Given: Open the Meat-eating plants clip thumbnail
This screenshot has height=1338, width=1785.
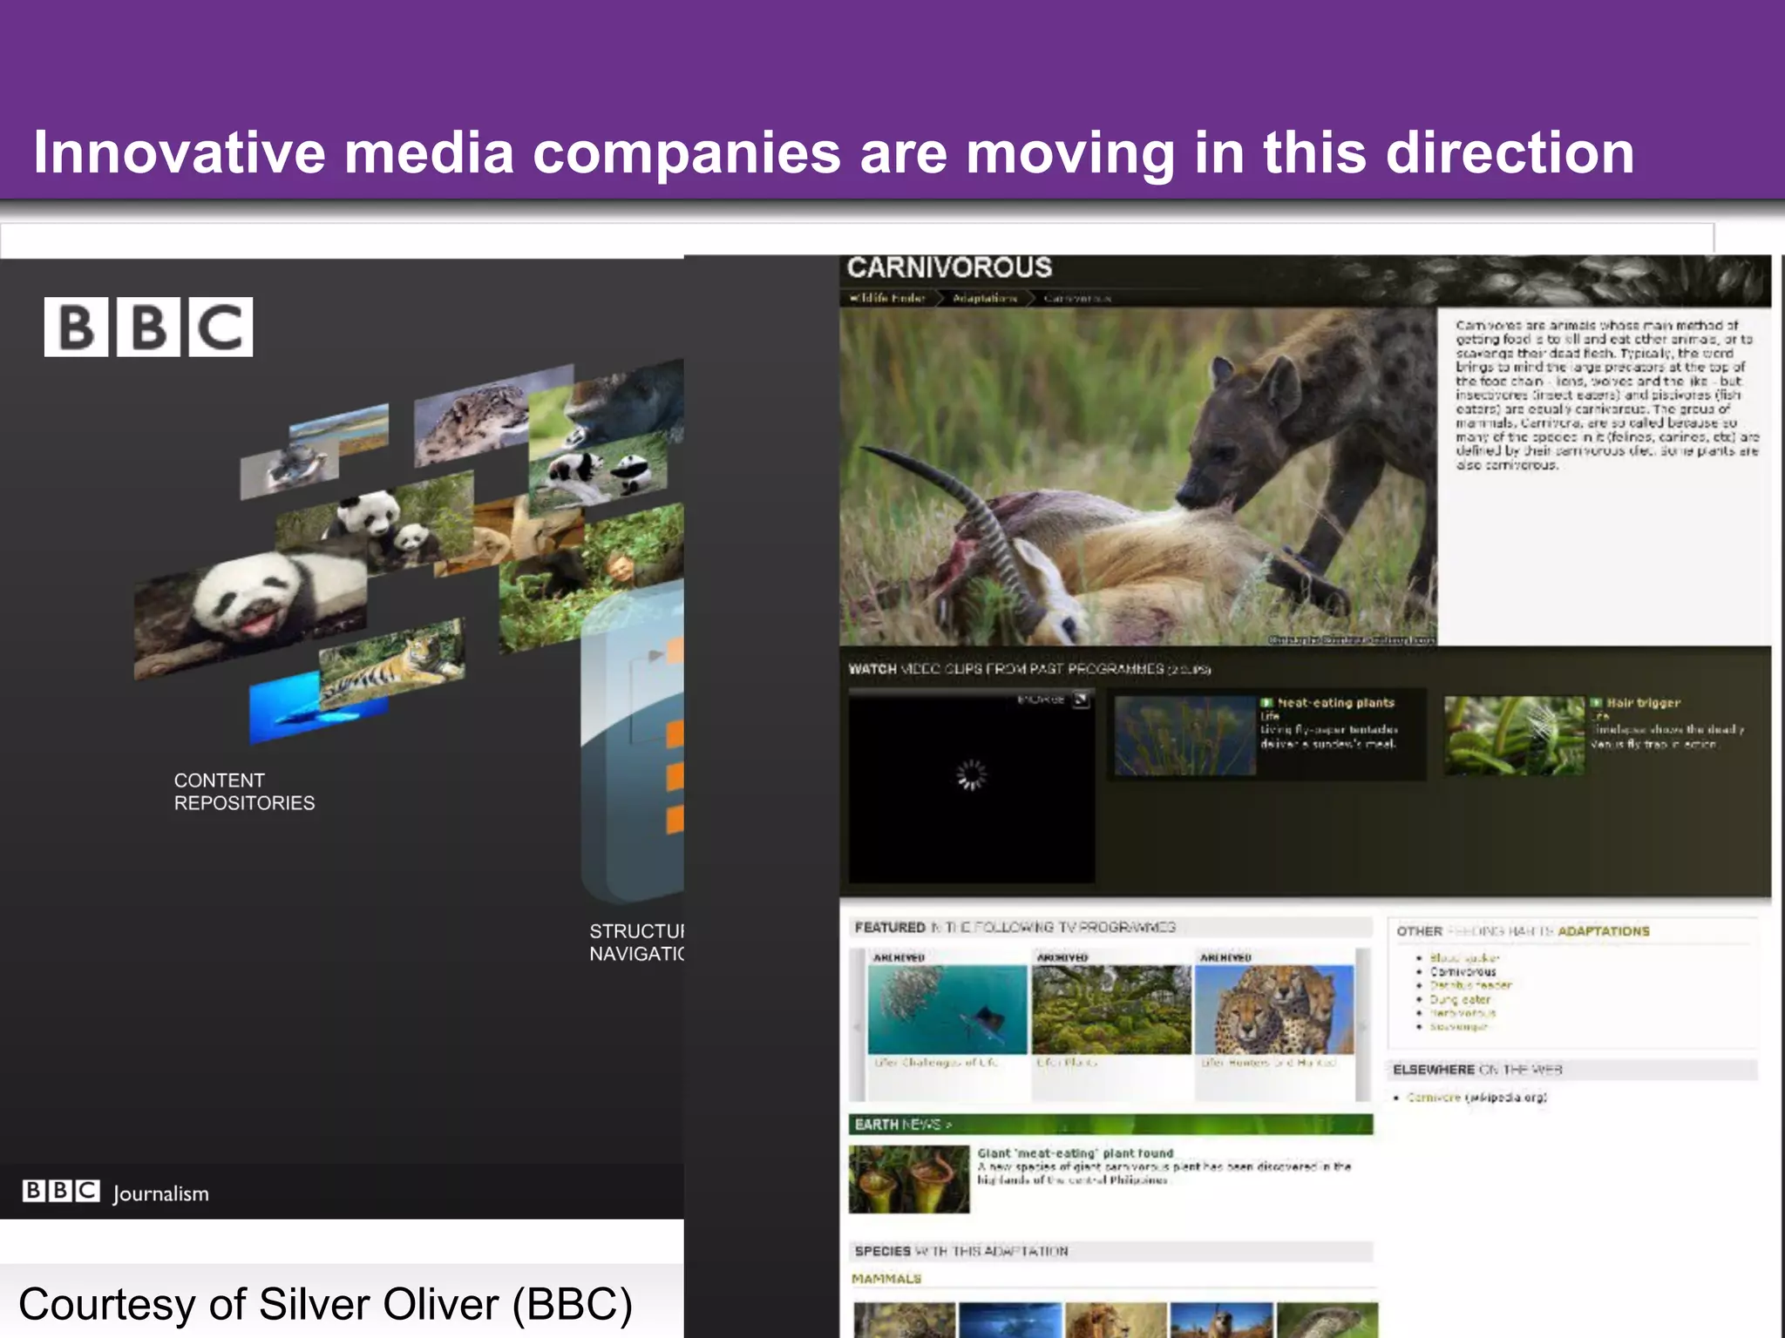Looking at the screenshot, I should click(1184, 735).
